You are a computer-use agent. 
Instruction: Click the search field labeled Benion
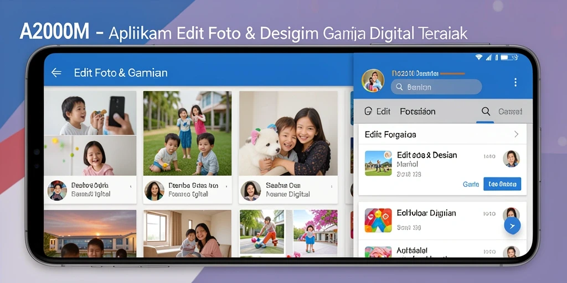click(x=436, y=87)
